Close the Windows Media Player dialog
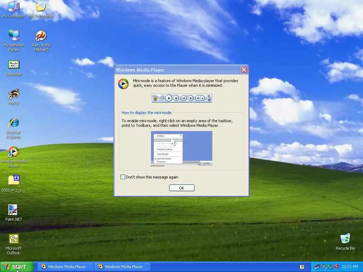Viewport: 363px width, 272px height. 244,70
